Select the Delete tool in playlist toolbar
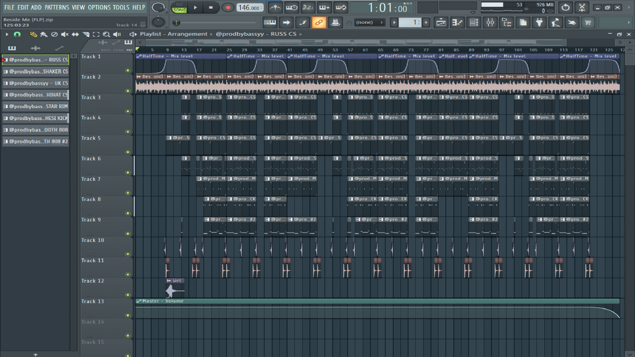The height and width of the screenshot is (357, 635). [x=54, y=34]
